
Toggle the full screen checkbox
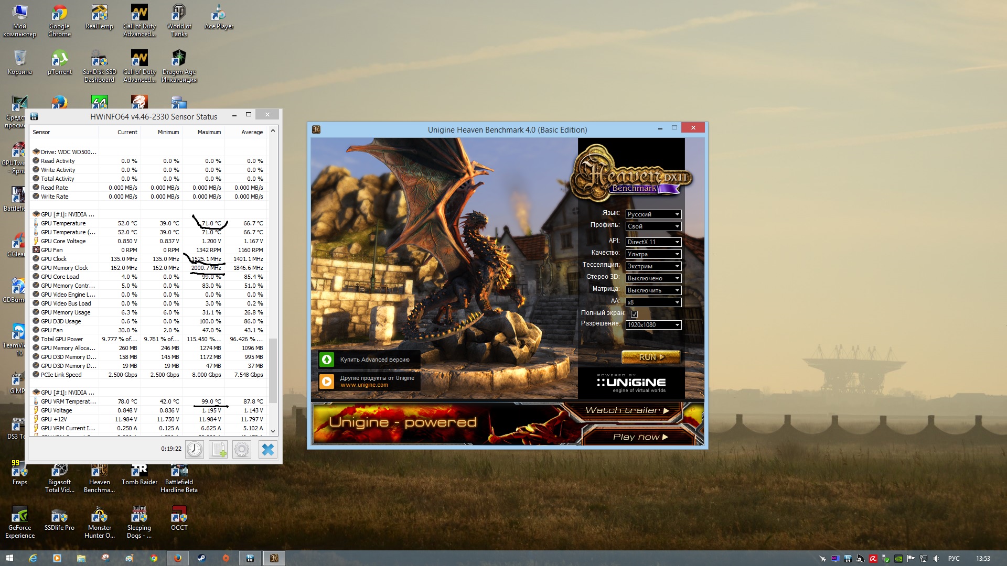pos(634,314)
